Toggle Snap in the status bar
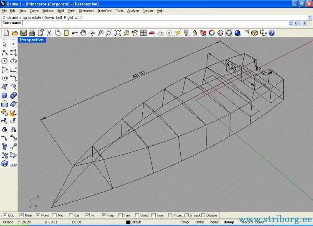This screenshot has width=313, height=226. click(x=185, y=222)
